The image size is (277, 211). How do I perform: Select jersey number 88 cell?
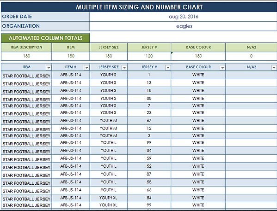[149, 99]
